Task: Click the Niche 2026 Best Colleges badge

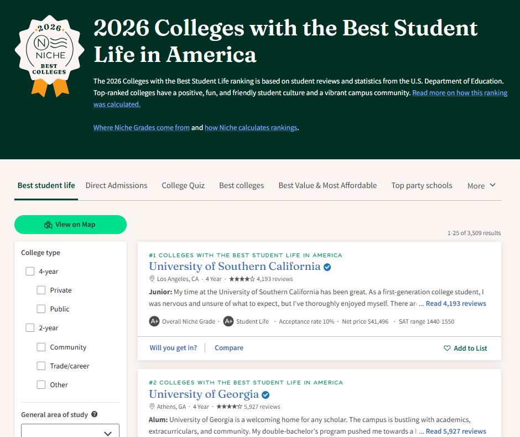Action: [50, 54]
